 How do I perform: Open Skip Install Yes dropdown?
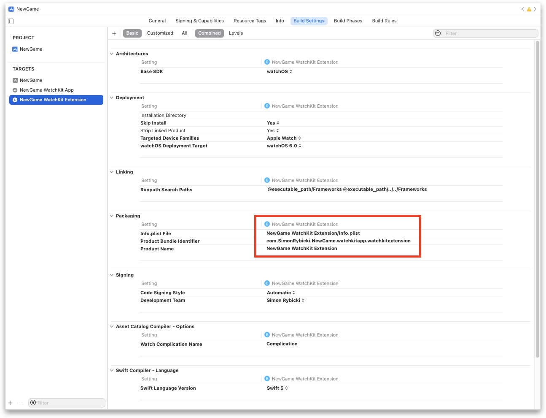[x=273, y=123]
